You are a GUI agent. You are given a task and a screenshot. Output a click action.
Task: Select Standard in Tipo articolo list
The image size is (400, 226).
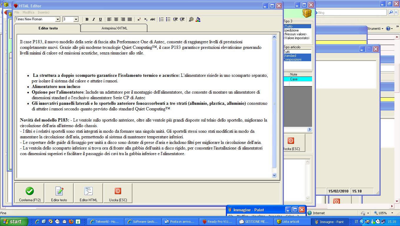click(x=297, y=56)
